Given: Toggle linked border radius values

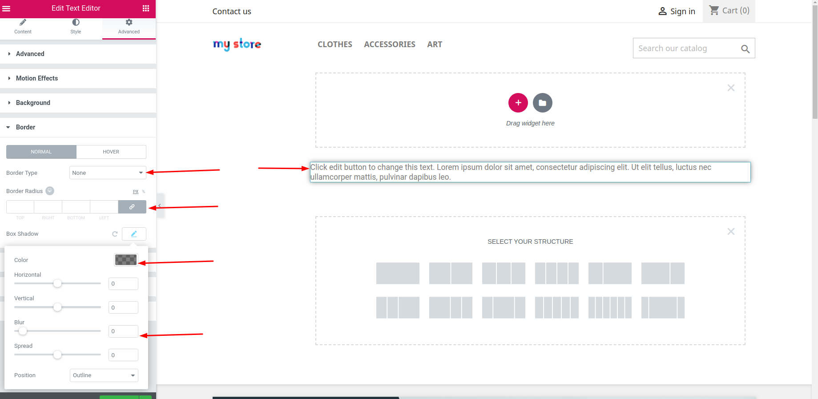Looking at the screenshot, I should 132,207.
